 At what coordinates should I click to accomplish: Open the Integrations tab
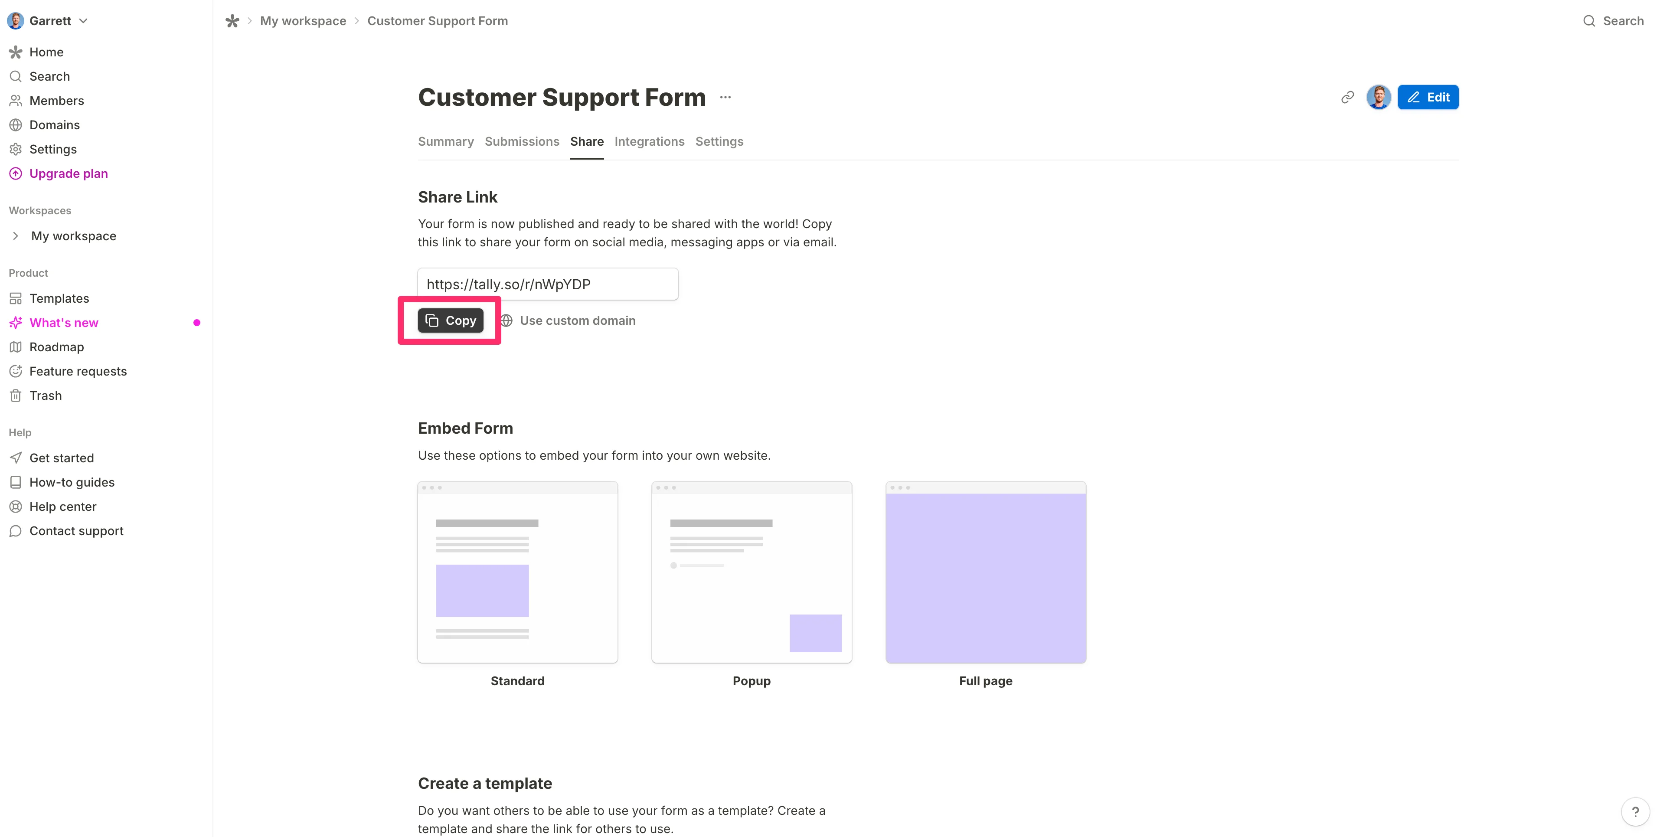click(x=649, y=142)
